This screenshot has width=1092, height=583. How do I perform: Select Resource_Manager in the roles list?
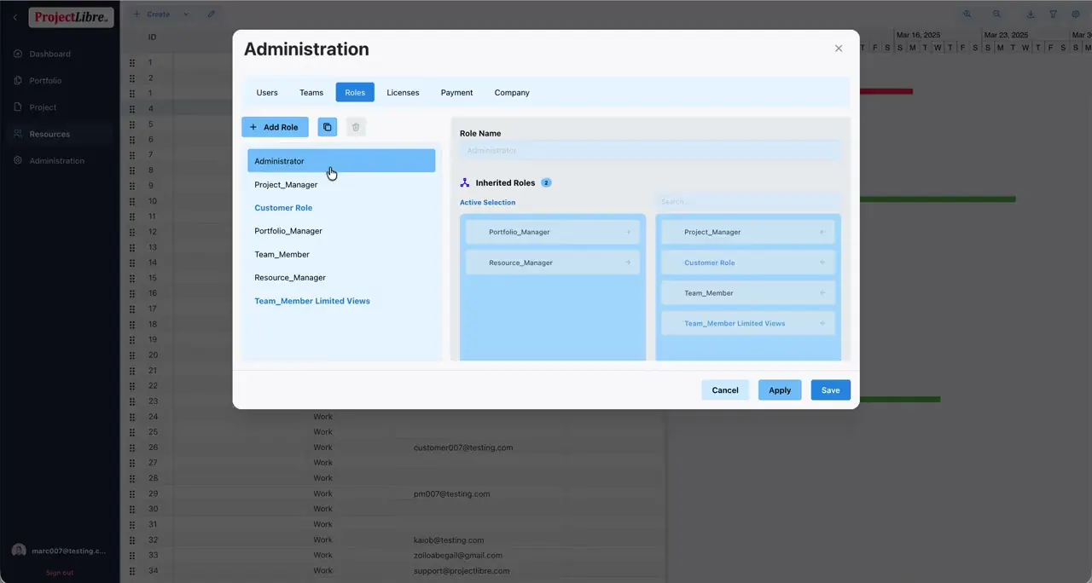pos(341,278)
